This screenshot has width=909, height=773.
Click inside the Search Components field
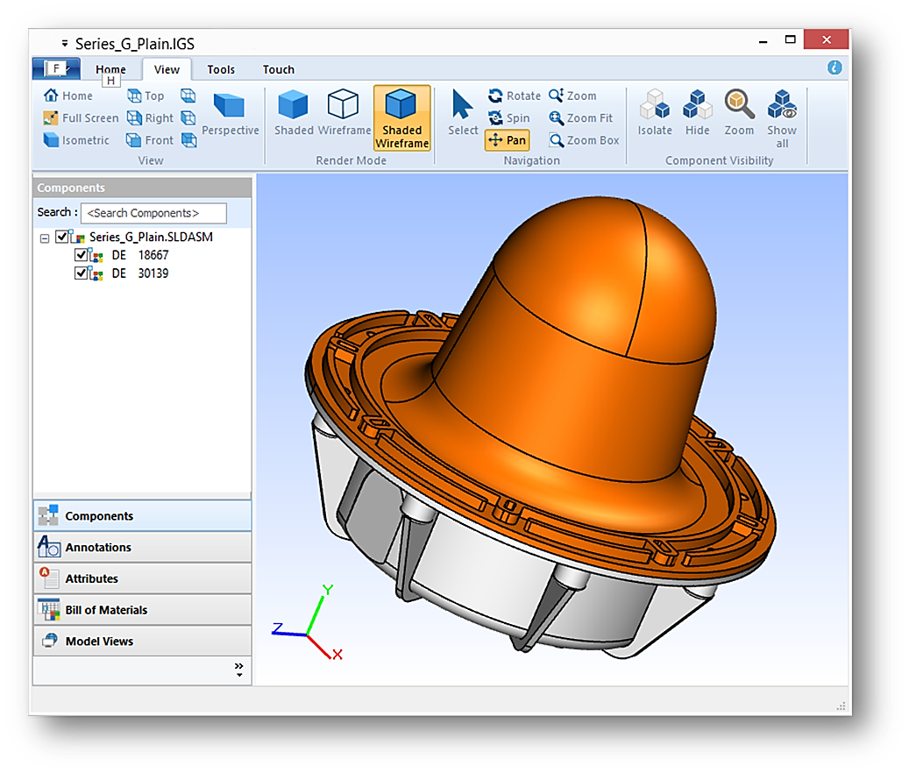tap(153, 213)
